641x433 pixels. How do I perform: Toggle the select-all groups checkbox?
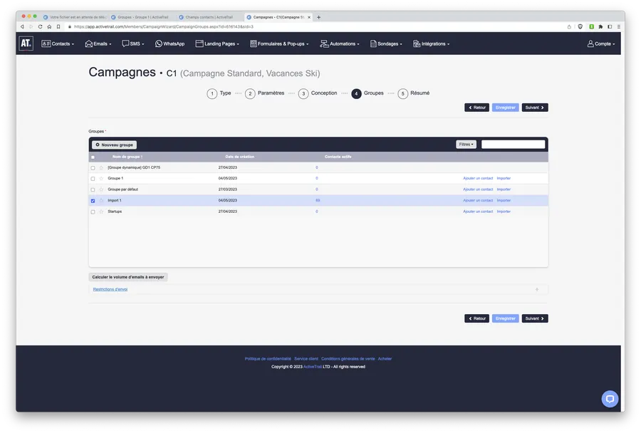[93, 157]
